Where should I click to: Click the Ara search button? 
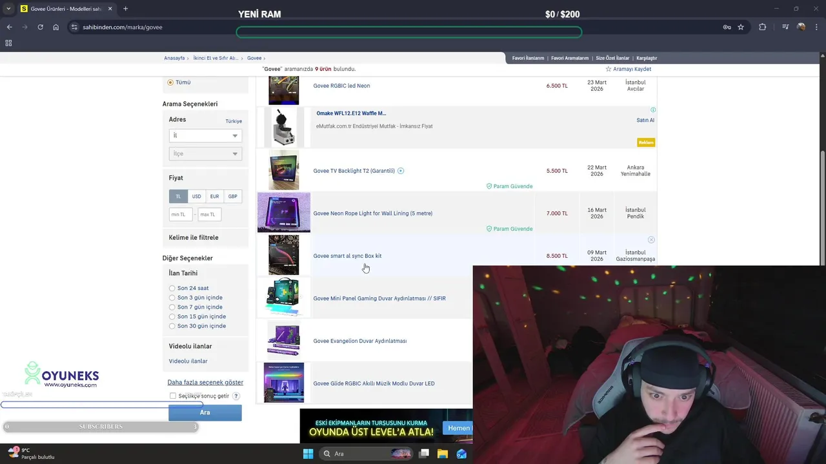pyautogui.click(x=205, y=412)
